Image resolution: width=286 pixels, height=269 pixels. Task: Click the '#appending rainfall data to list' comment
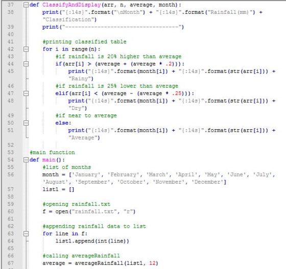[94, 226]
